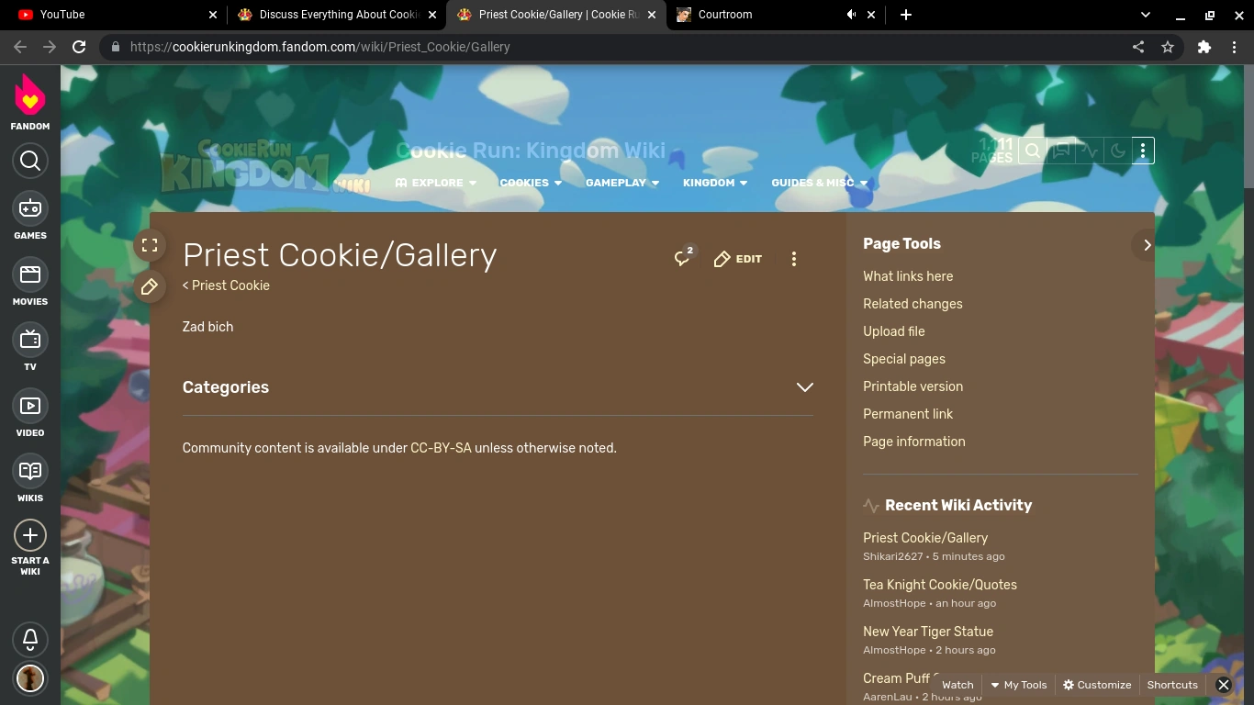Open the Recent Changes activity icon in header
This screenshot has width=1254, height=705.
point(1090,151)
